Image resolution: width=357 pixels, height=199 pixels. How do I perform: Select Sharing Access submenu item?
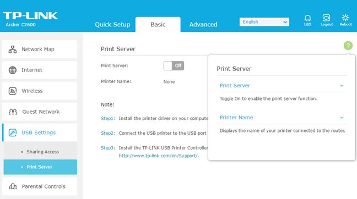(x=40, y=152)
